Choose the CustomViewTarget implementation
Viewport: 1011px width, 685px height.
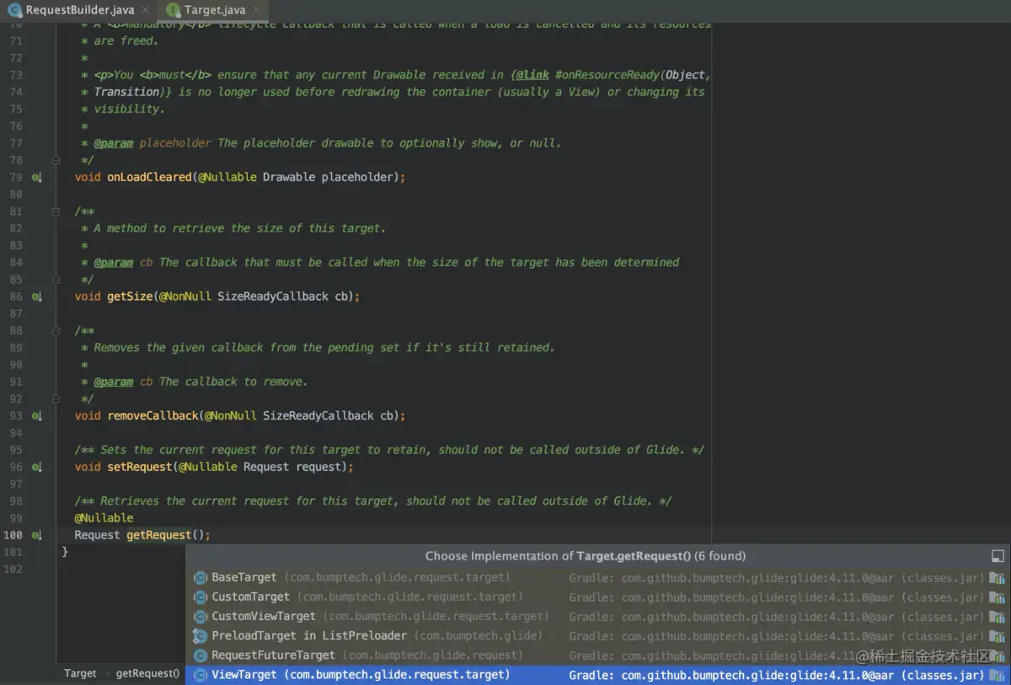(598, 617)
